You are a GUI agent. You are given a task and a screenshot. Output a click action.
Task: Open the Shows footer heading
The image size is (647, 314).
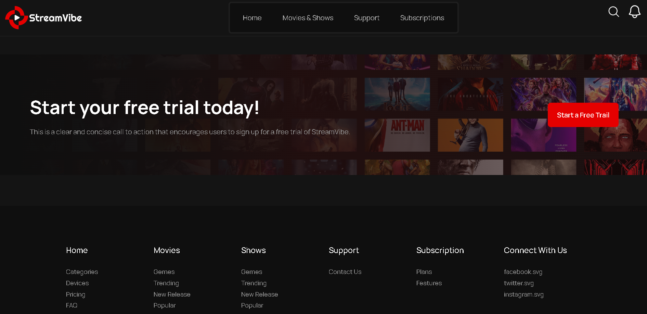coord(254,250)
